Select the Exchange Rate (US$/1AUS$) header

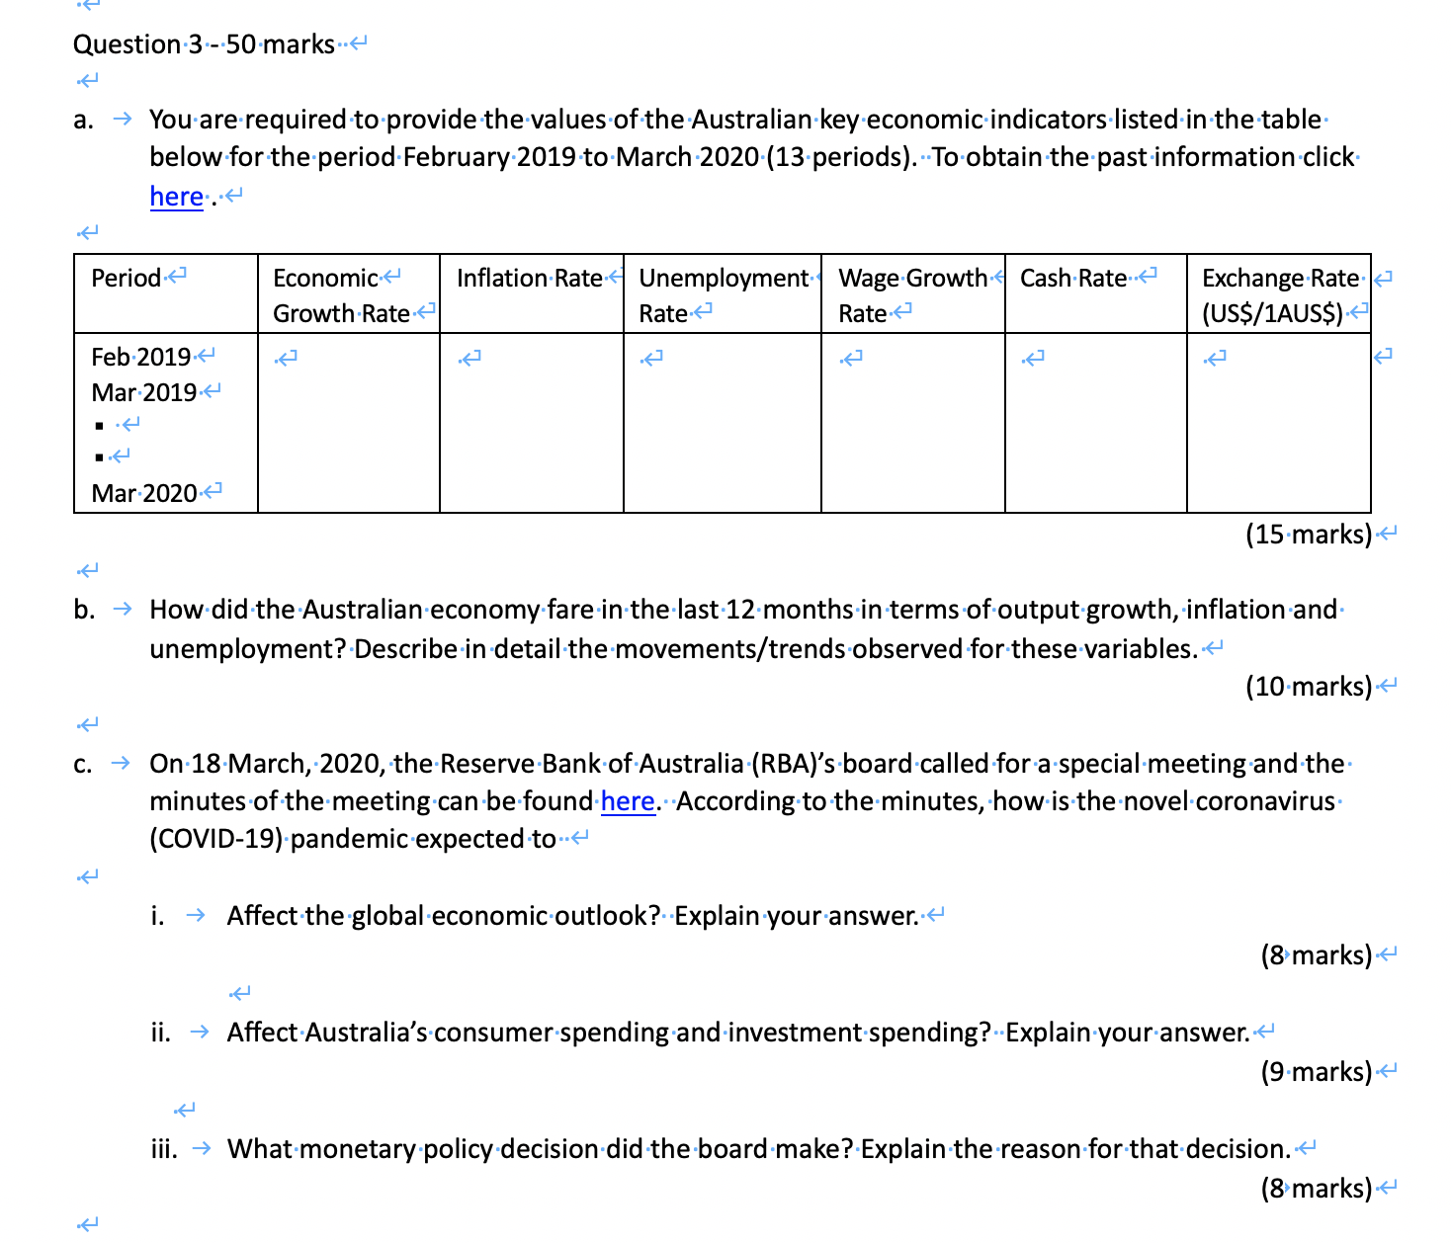1278,294
